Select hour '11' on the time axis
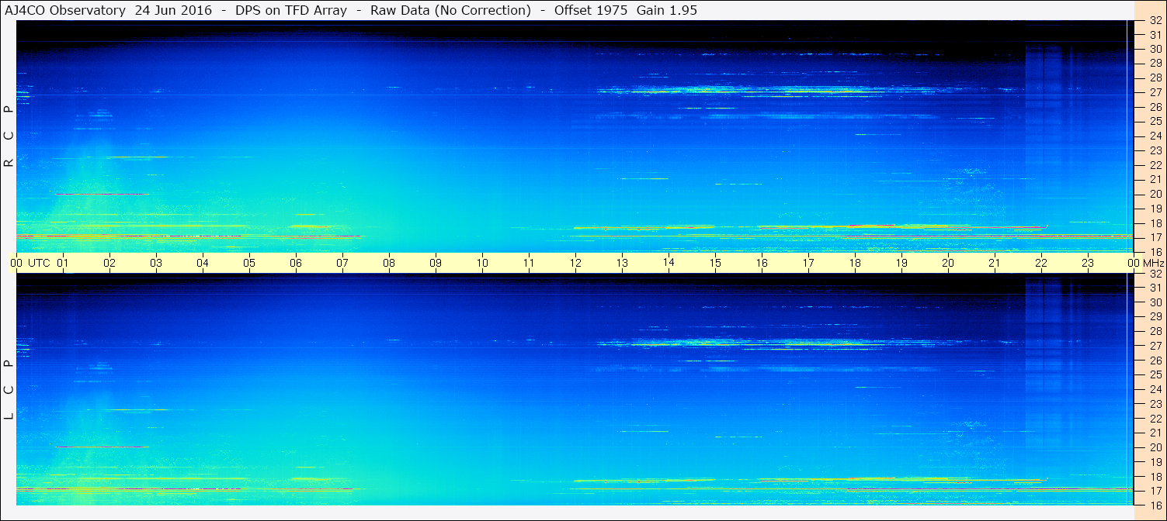 click(529, 263)
